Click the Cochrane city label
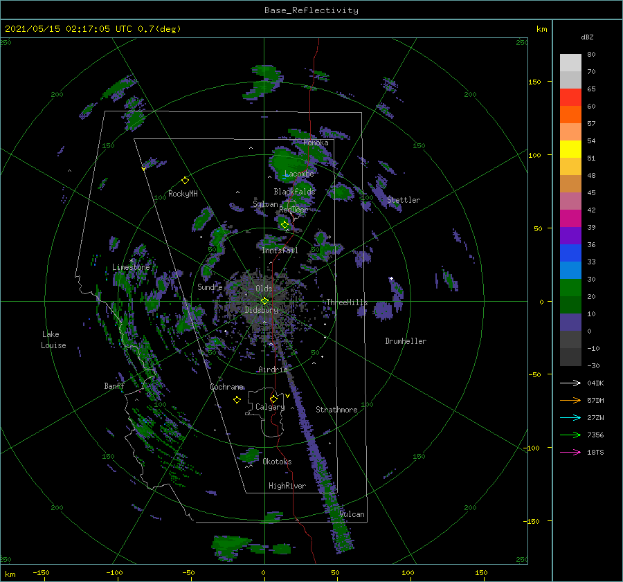 (226, 387)
